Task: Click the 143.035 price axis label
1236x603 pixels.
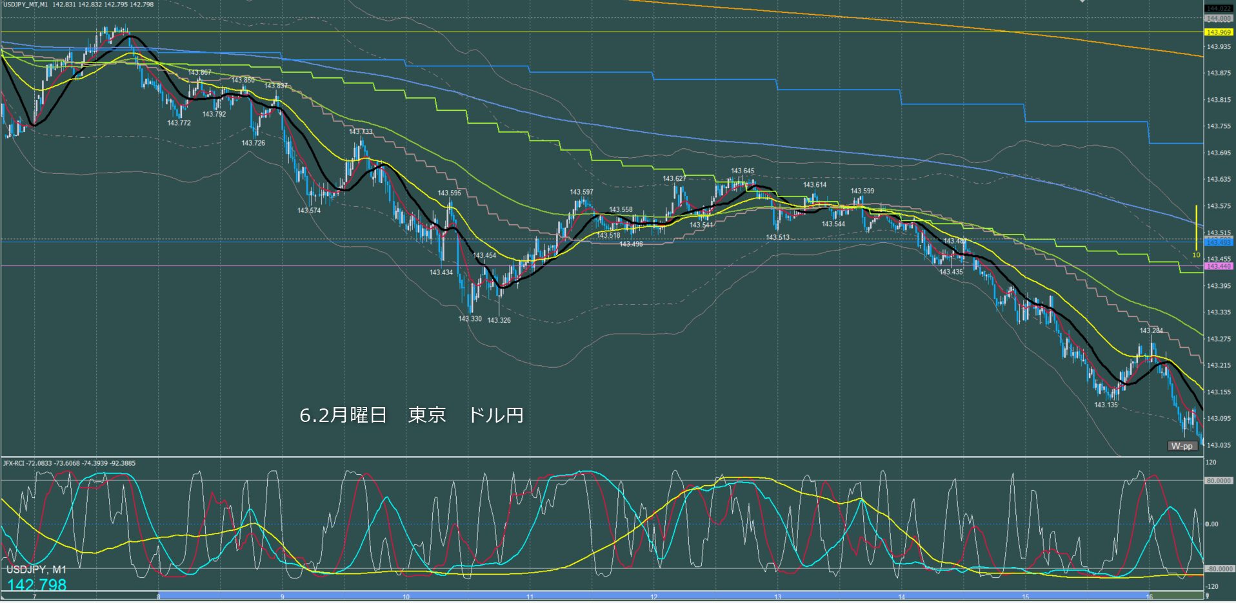Action: coord(1219,445)
